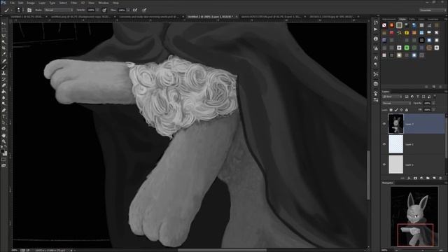Select the Blur tool
This screenshot has height=252, width=448.
3,98
